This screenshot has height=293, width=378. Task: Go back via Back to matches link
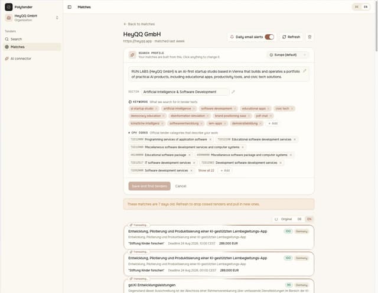point(139,24)
